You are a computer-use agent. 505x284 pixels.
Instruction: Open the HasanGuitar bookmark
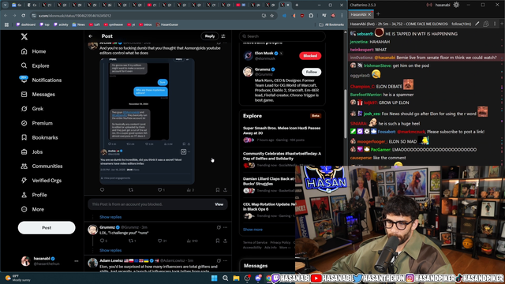(167, 24)
